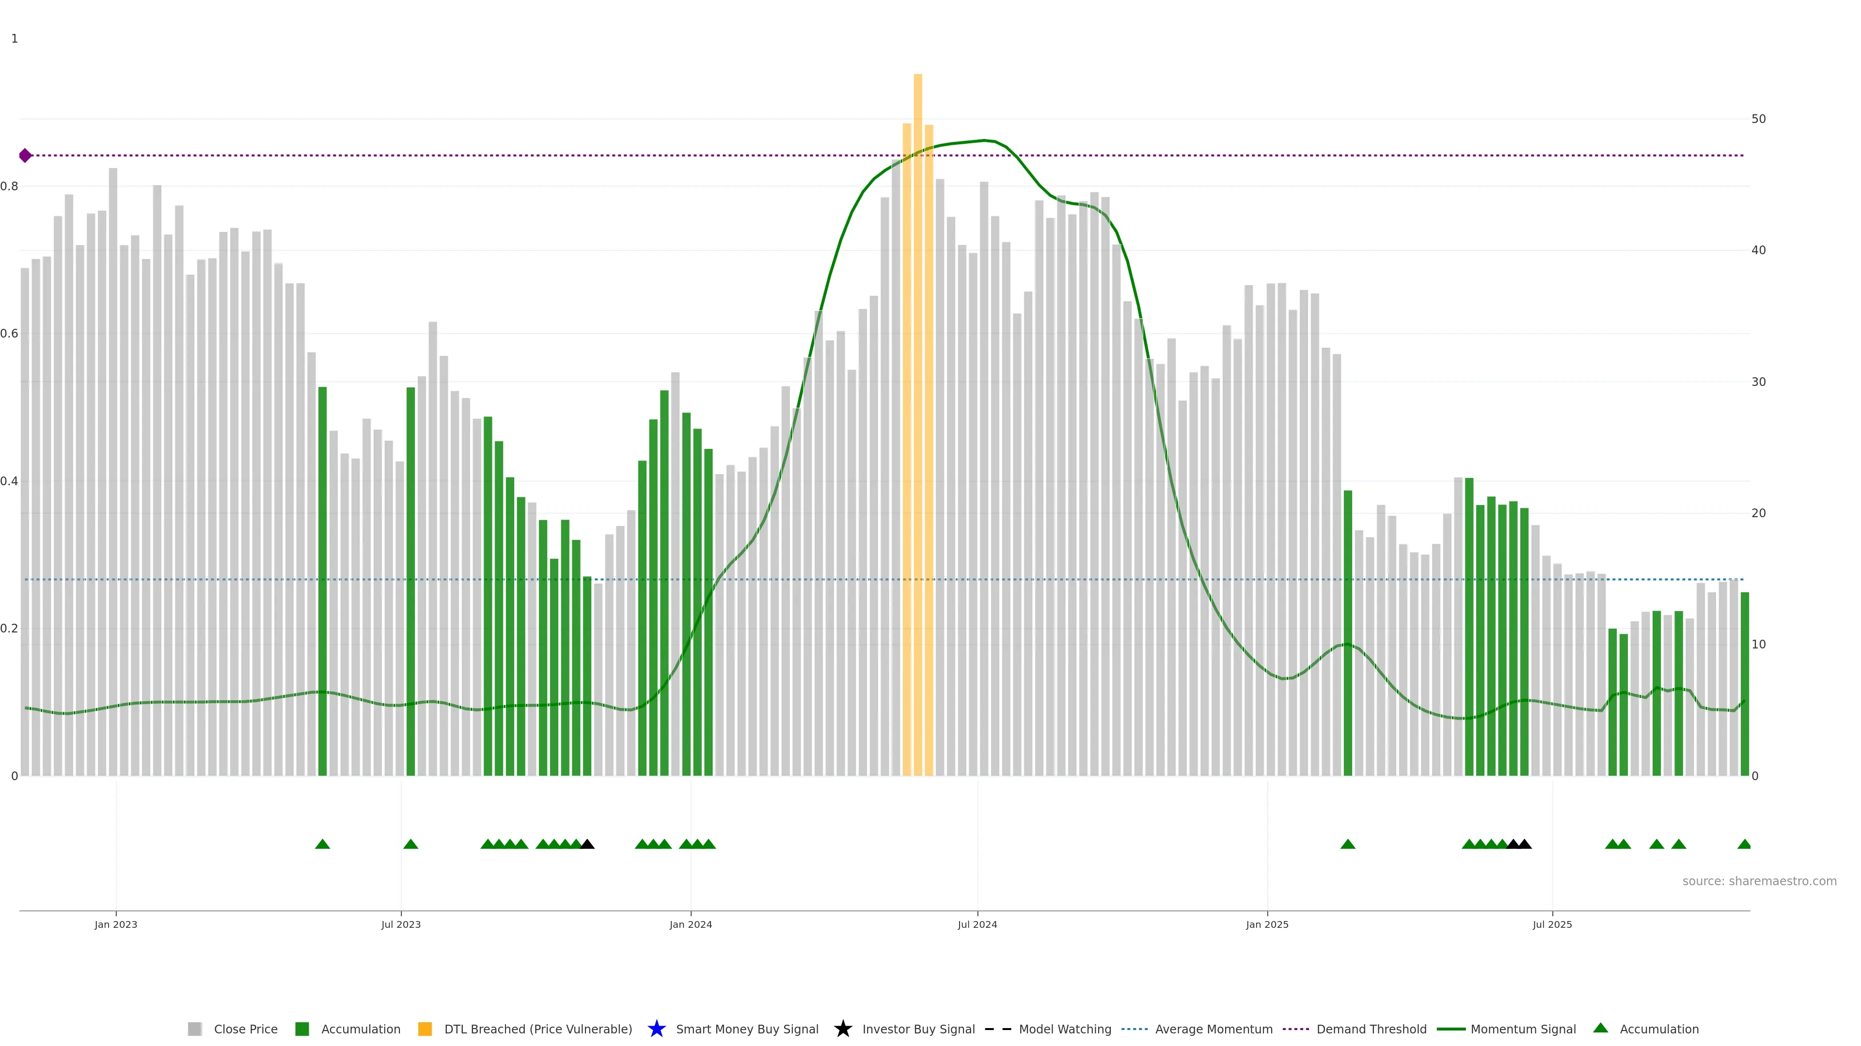The image size is (1861, 1046).
Task: Click the Demand Threshold purple dotted icon
Action: pos(1295,1029)
